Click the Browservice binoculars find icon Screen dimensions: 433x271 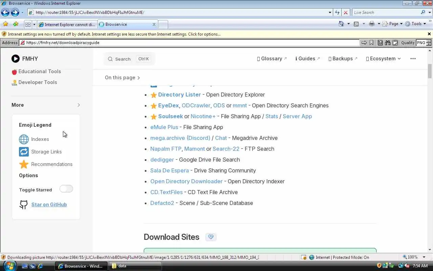click(388, 43)
